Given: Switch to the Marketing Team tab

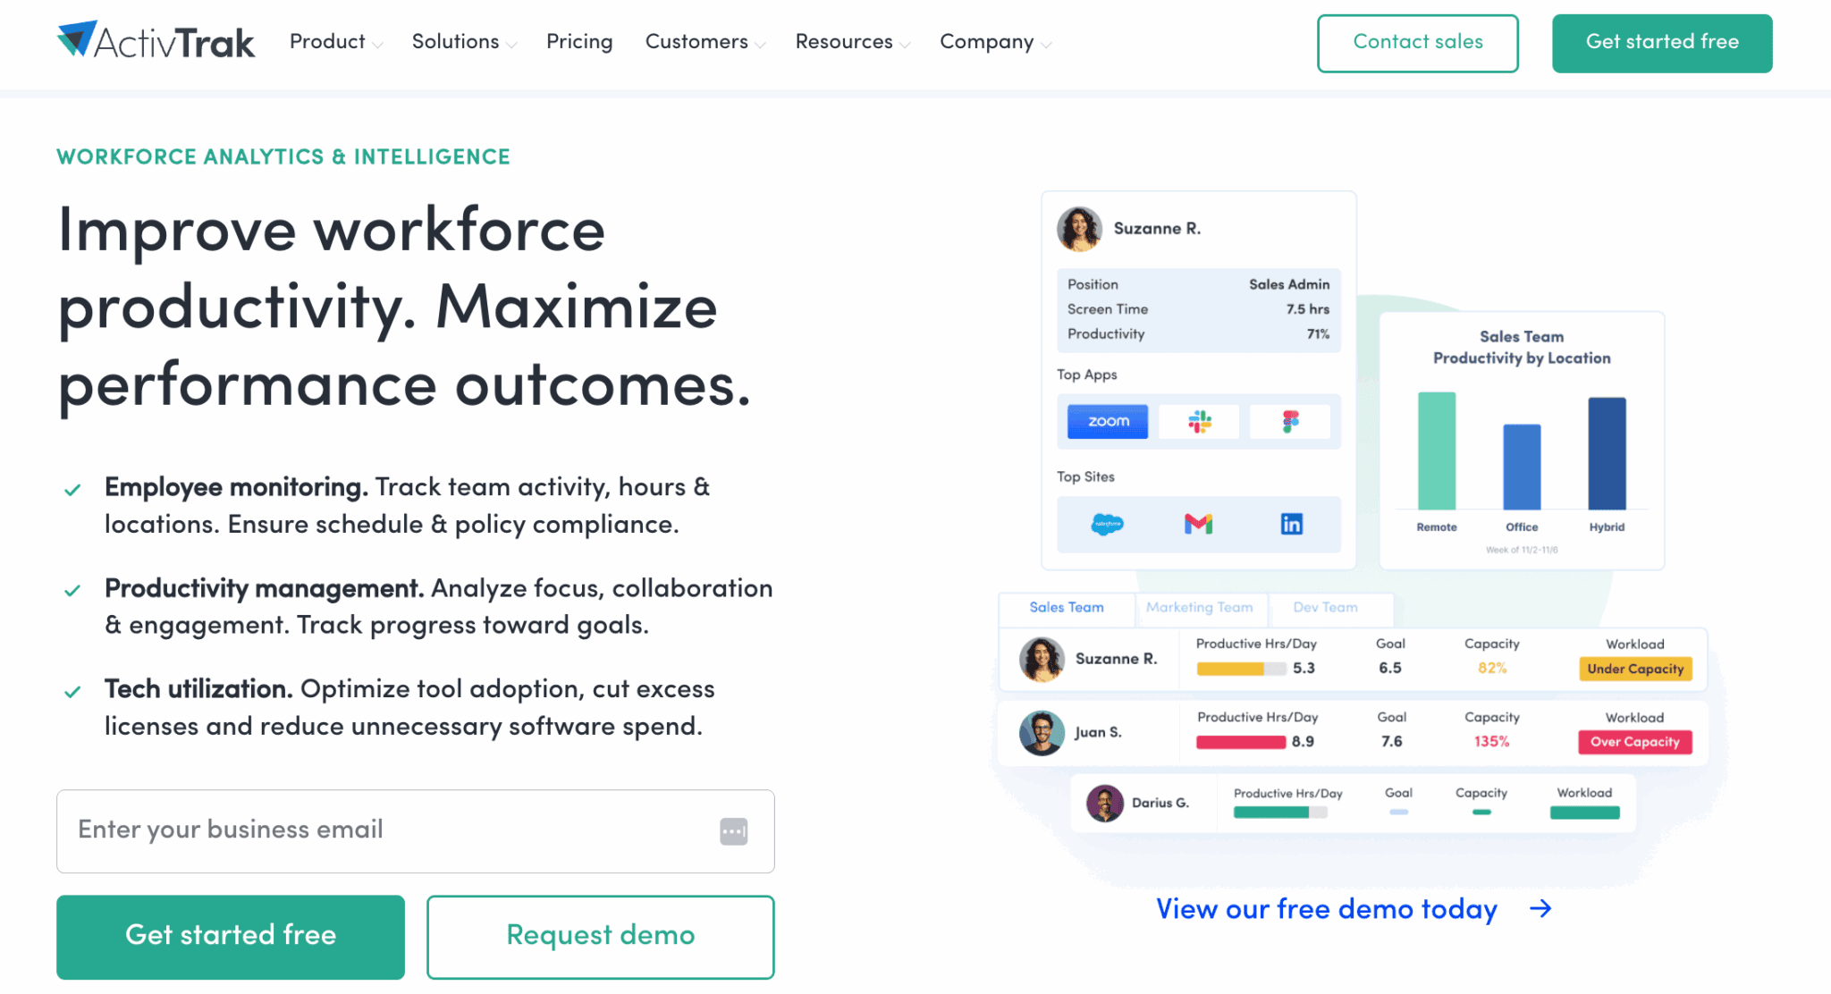Looking at the screenshot, I should coord(1200,609).
